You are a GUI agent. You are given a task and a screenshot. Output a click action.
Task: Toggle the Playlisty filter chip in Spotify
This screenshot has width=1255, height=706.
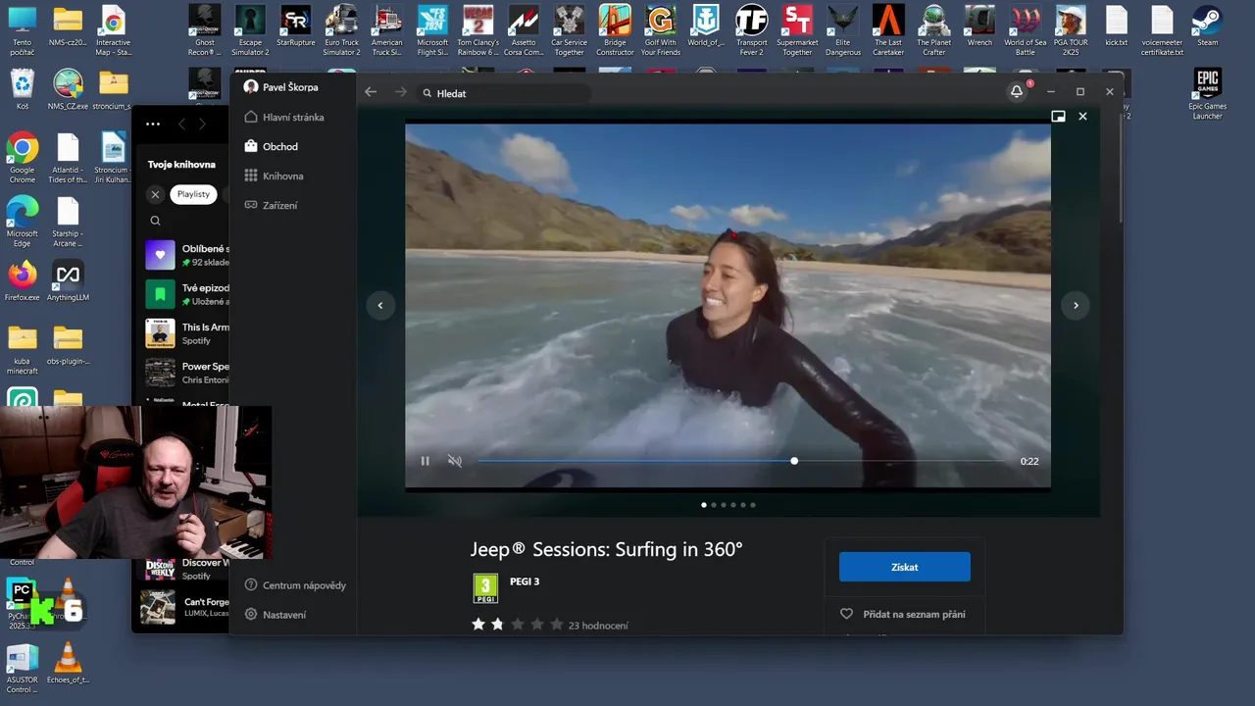[193, 194]
